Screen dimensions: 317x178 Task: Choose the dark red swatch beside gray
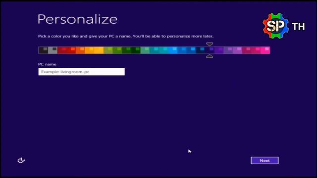pyautogui.click(x=62, y=50)
